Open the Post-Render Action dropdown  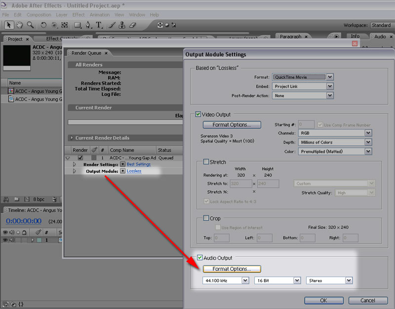tap(303, 96)
